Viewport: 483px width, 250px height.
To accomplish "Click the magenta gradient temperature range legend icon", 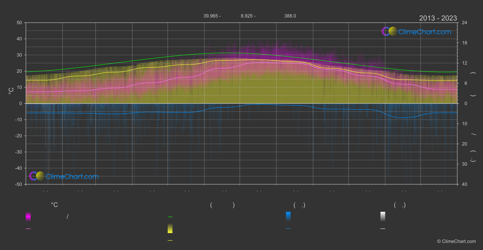I will click(28, 216).
